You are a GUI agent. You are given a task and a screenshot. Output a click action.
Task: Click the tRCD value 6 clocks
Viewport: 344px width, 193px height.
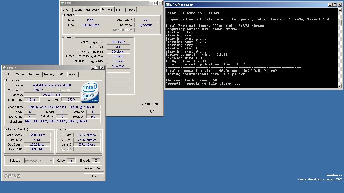coord(118,56)
